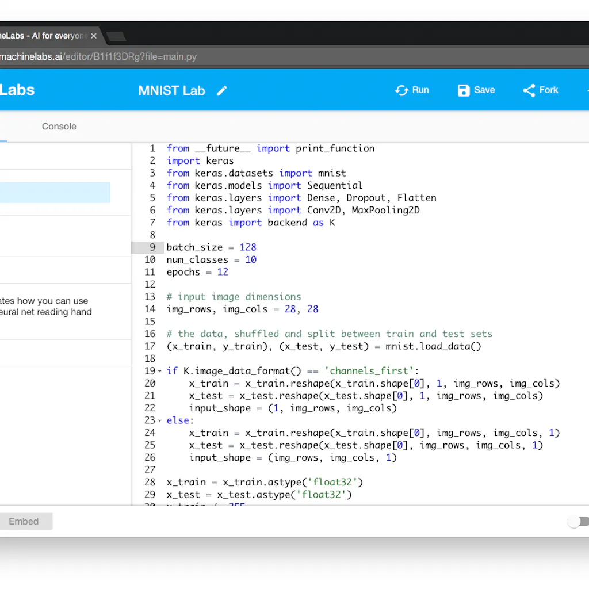Click the Run text label
The width and height of the screenshot is (589, 589).
click(420, 90)
